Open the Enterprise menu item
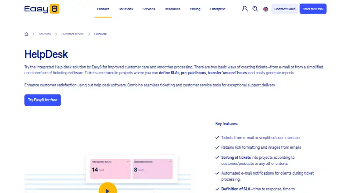The width and height of the screenshot is (351, 193). (218, 9)
